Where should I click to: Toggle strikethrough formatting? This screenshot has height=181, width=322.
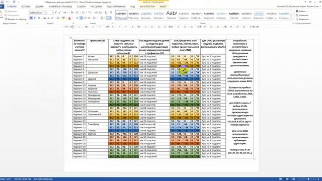(45, 18)
